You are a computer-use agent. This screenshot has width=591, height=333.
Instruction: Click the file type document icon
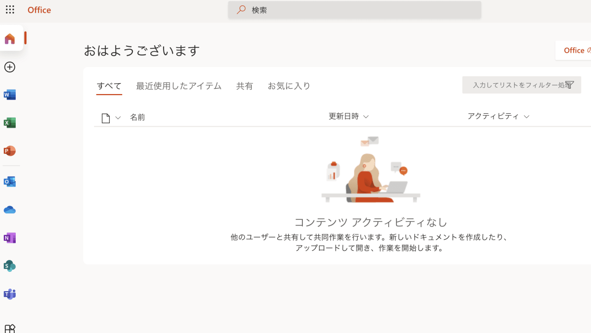pos(105,118)
